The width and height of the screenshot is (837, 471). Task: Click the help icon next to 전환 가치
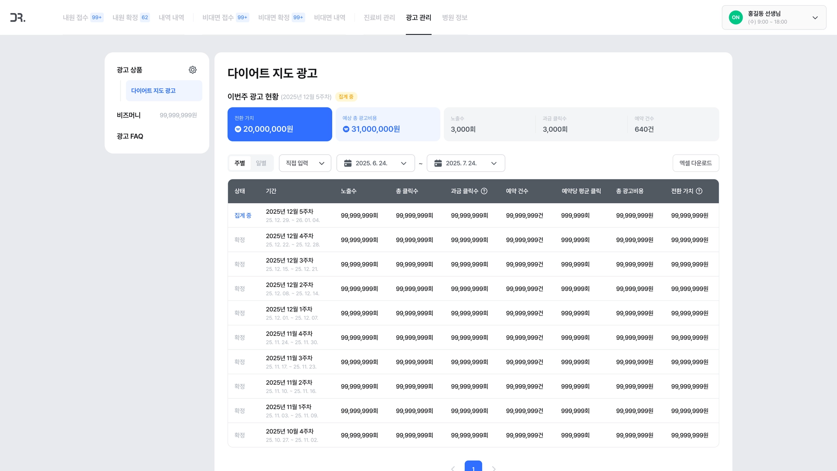[x=699, y=191]
